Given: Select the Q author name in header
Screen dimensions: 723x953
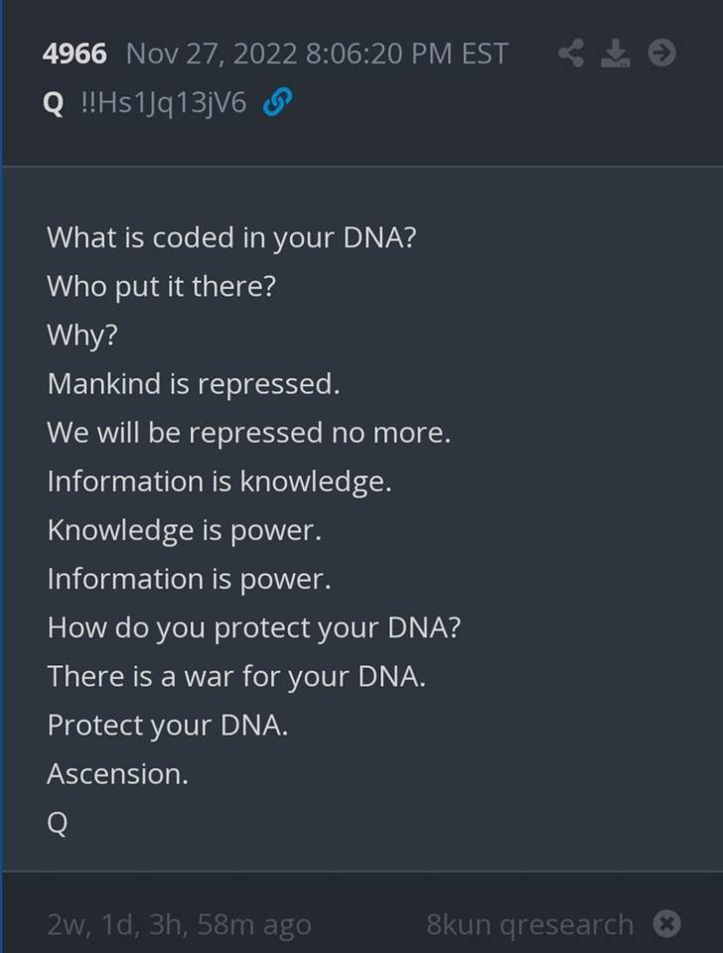Looking at the screenshot, I should click(55, 104).
